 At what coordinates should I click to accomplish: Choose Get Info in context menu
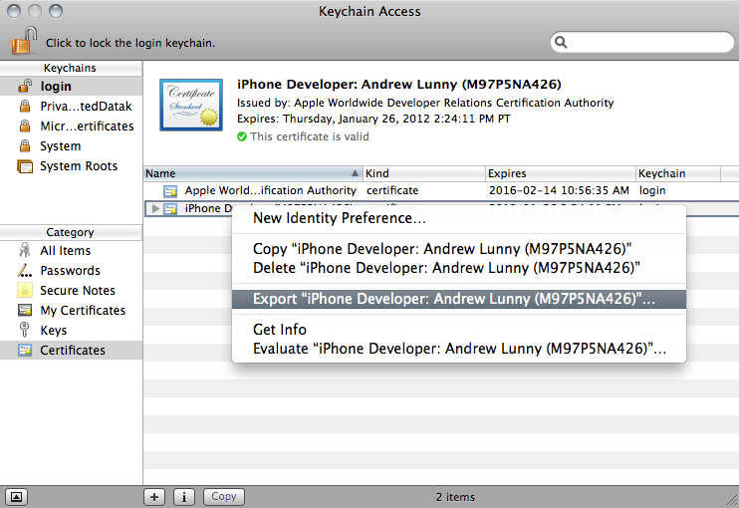pos(280,330)
